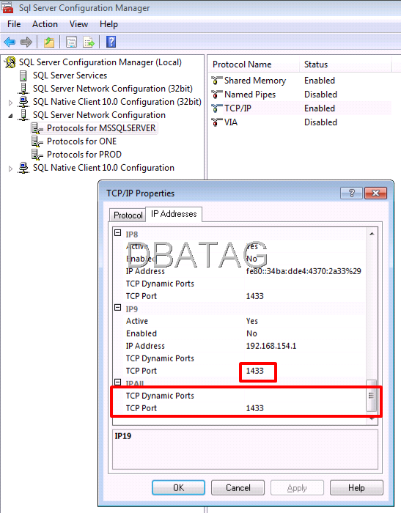Click the Export list toolbar icon
This screenshot has width=401, height=513.
pos(89,42)
